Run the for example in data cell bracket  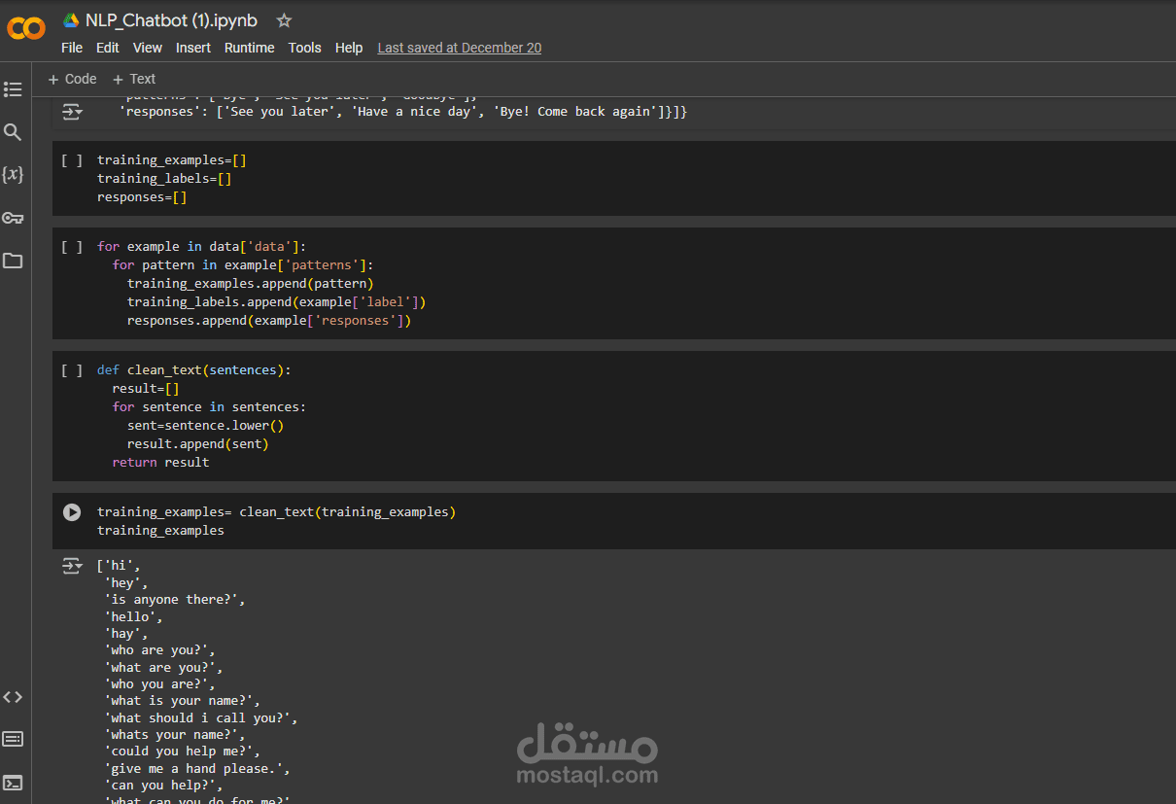pos(72,247)
